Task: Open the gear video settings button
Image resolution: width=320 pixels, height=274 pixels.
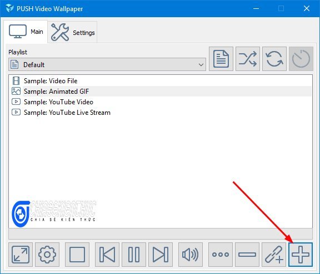Action: click(47, 255)
